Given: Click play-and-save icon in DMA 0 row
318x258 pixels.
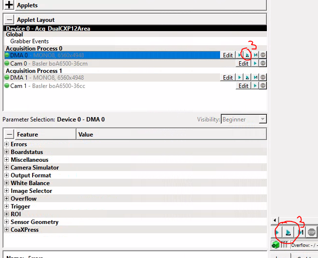Looking at the screenshot, I should tap(247, 55).
